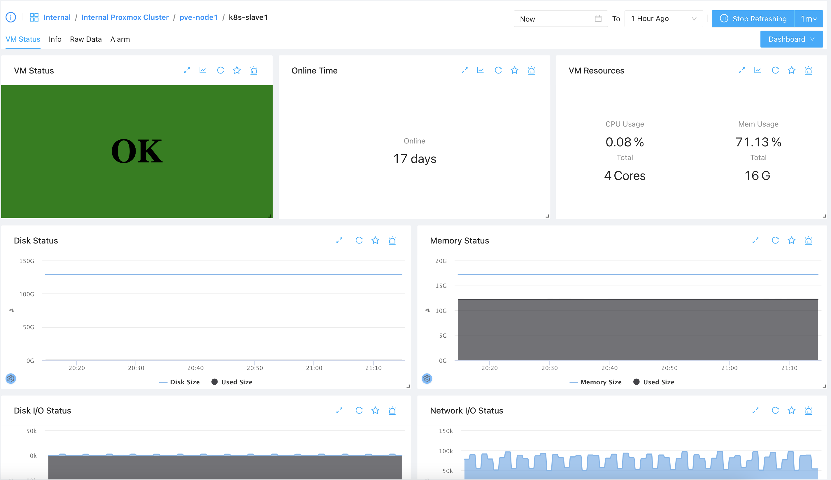Switch to the Raw Data tab

pyautogui.click(x=86, y=39)
